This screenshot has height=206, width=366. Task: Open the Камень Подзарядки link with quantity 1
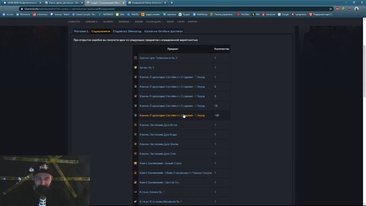tap(172, 77)
